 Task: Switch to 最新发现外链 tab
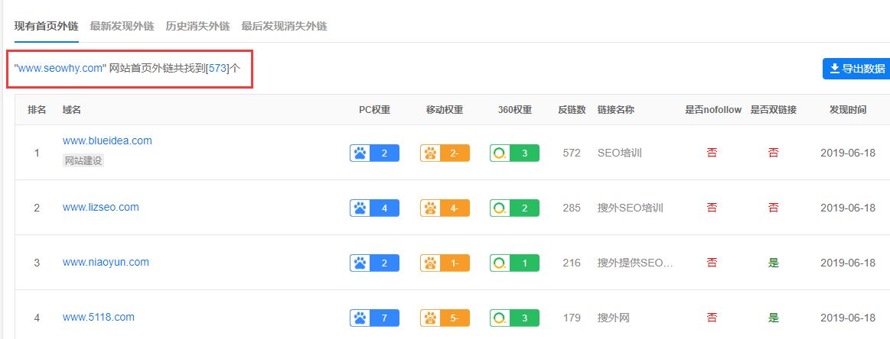click(122, 26)
